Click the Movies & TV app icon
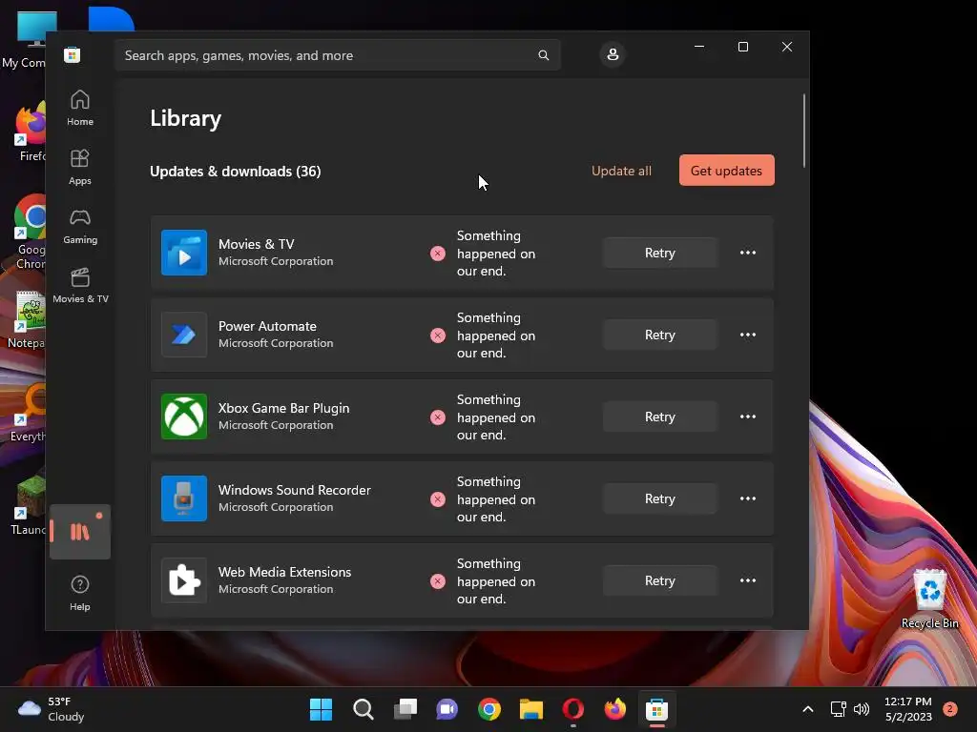Screen dimensions: 977x732 coord(184,253)
